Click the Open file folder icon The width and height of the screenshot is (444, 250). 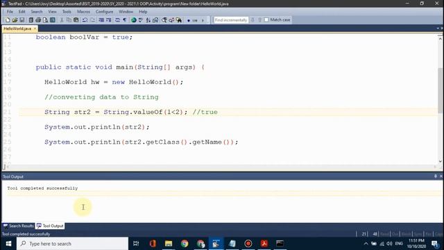click(x=15, y=20)
